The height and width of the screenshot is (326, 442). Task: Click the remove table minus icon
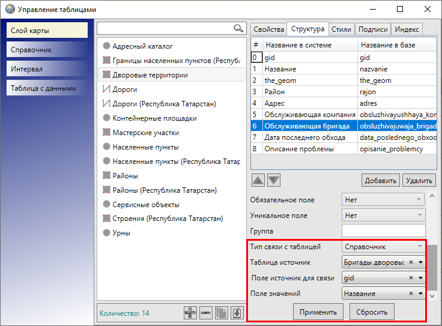(205, 313)
